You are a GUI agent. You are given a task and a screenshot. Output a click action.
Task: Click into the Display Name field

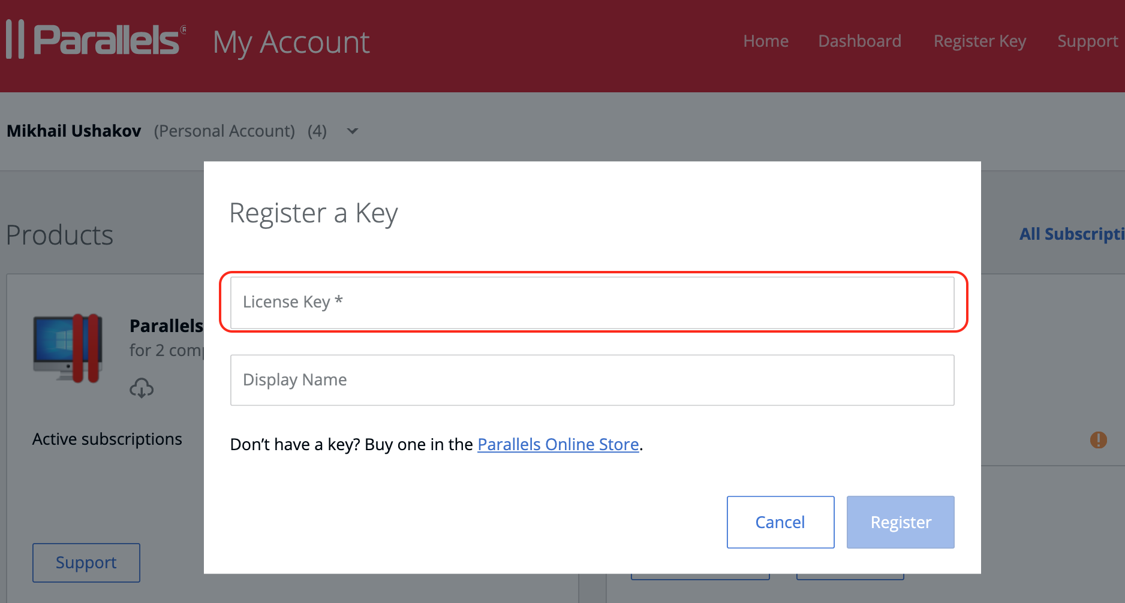pos(592,380)
